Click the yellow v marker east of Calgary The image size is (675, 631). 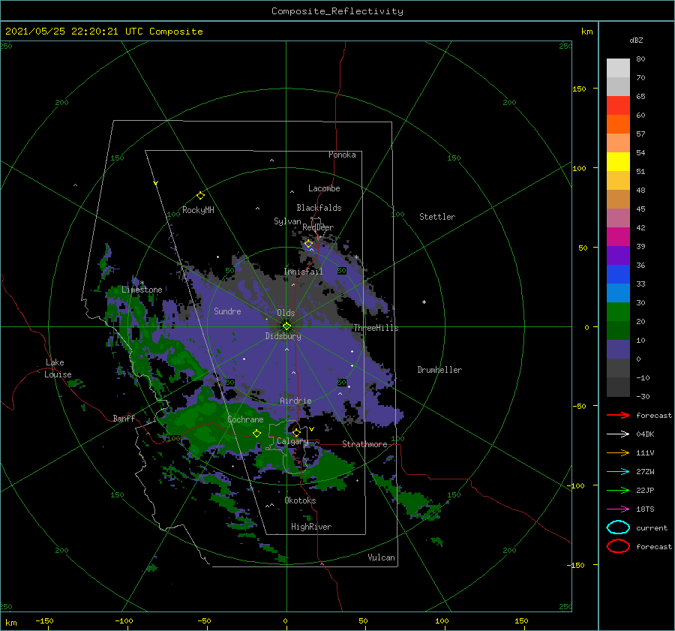[311, 429]
